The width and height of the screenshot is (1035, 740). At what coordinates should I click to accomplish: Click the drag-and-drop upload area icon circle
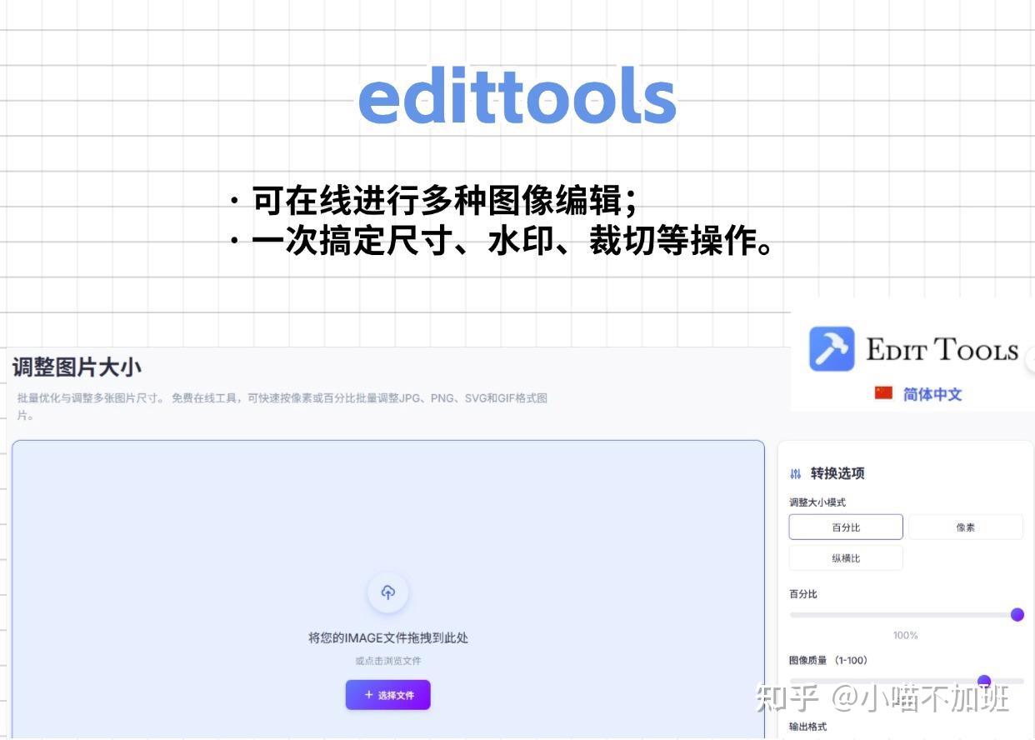tap(387, 592)
